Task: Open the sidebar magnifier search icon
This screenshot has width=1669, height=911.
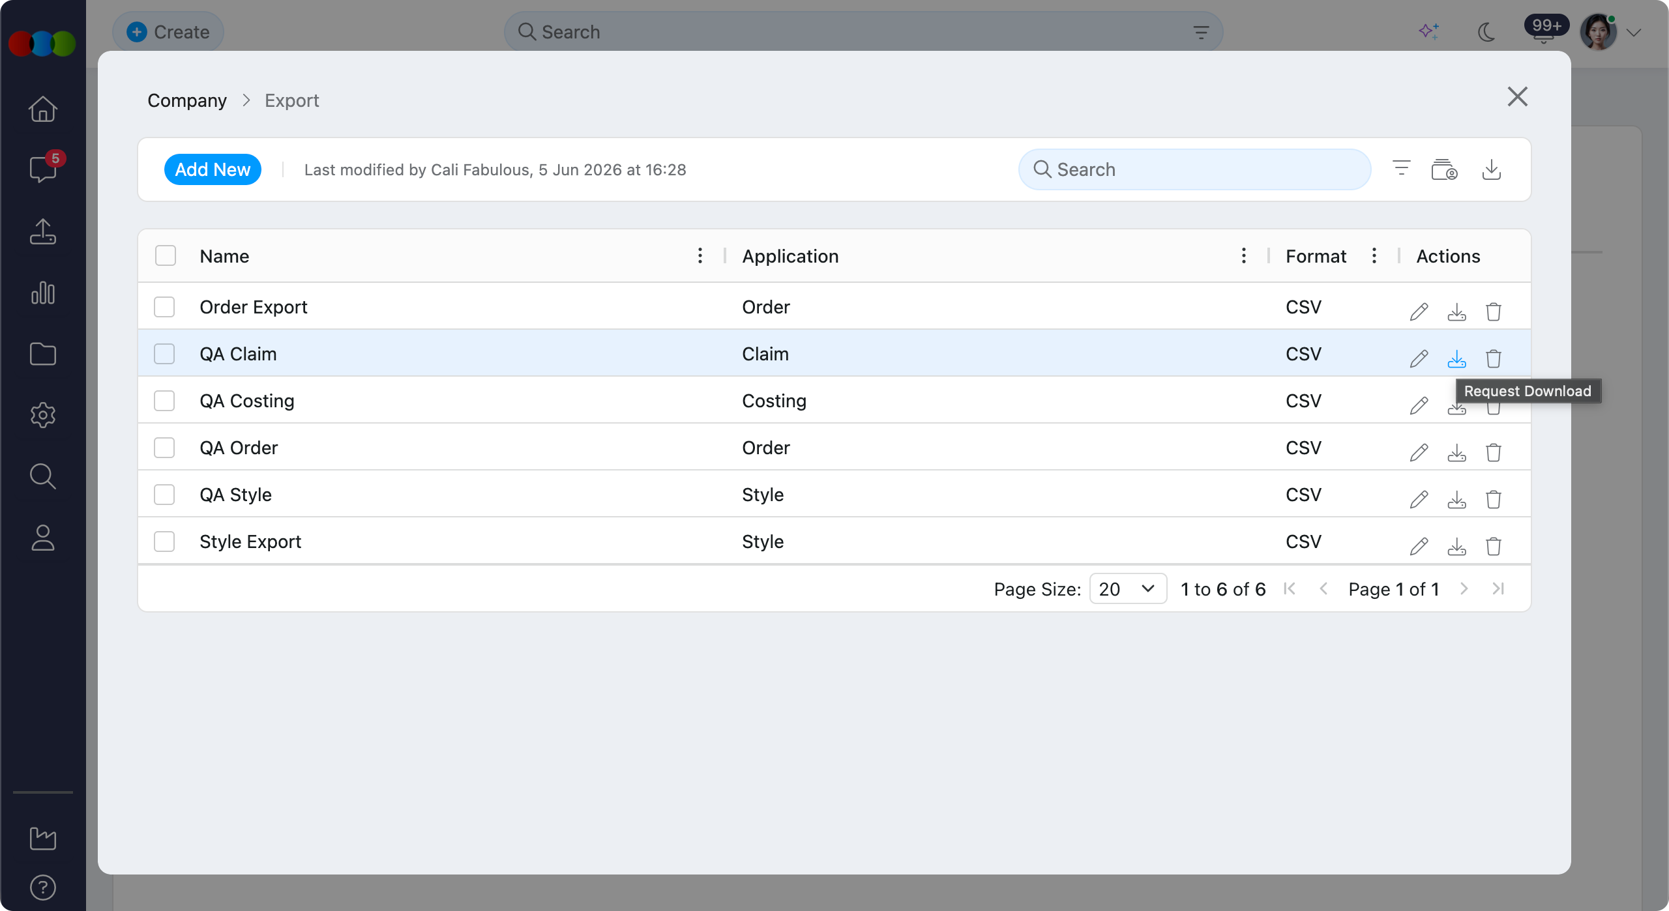Action: click(43, 476)
